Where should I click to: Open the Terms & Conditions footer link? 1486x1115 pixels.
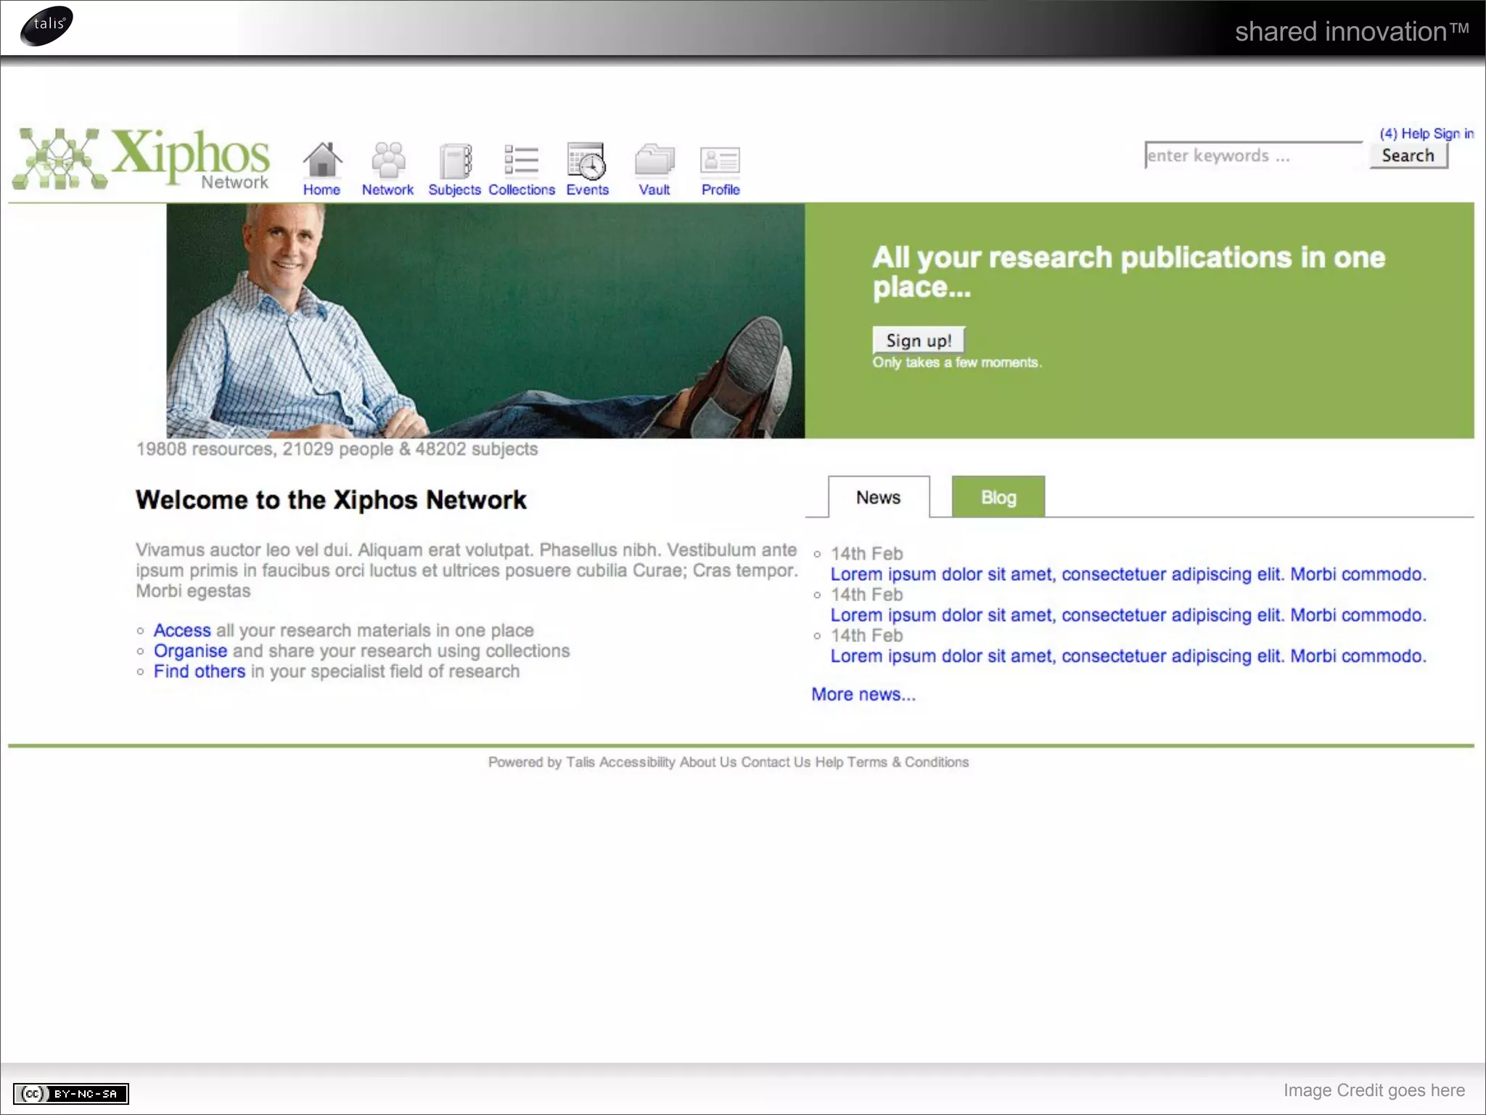908,762
